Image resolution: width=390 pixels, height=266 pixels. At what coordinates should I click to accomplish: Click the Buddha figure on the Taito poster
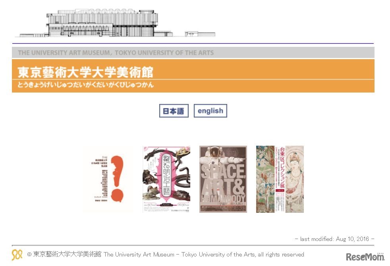coord(295,179)
